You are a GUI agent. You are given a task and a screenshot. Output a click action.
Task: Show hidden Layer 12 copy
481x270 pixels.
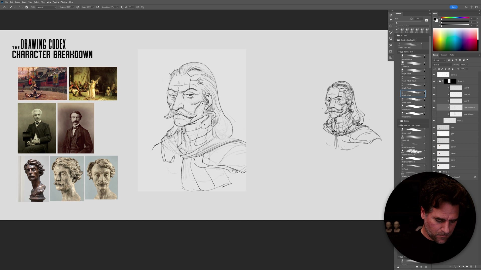pos(434,114)
